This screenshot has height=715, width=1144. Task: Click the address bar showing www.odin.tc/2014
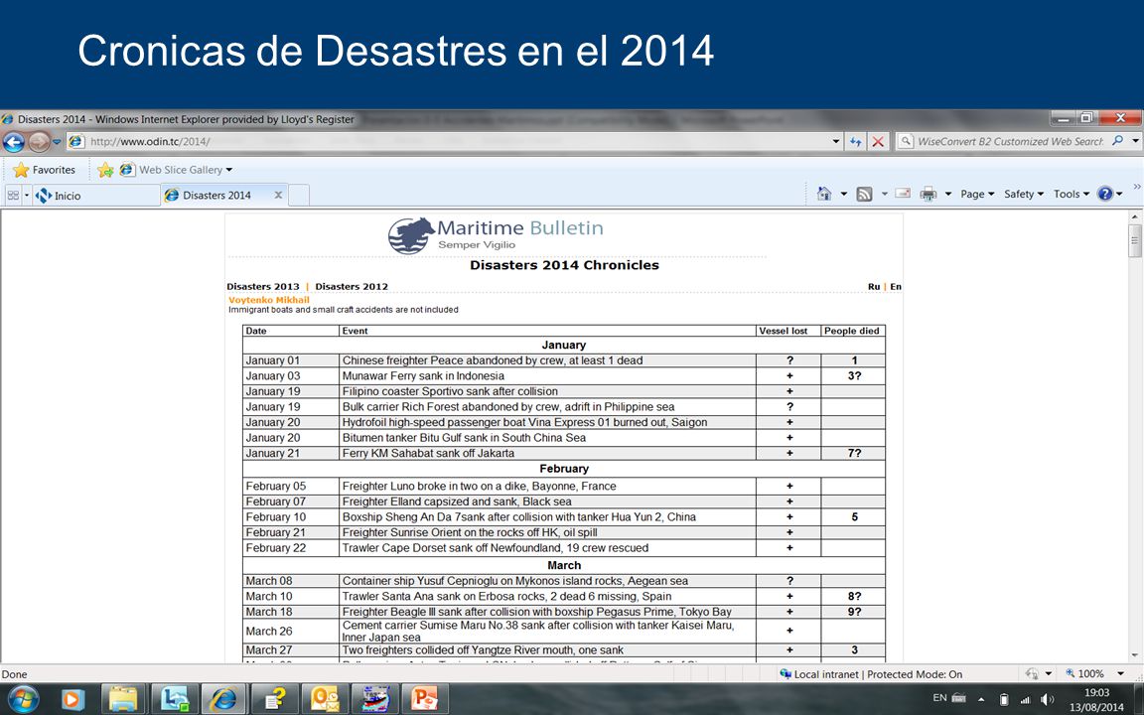pyautogui.click(x=454, y=142)
